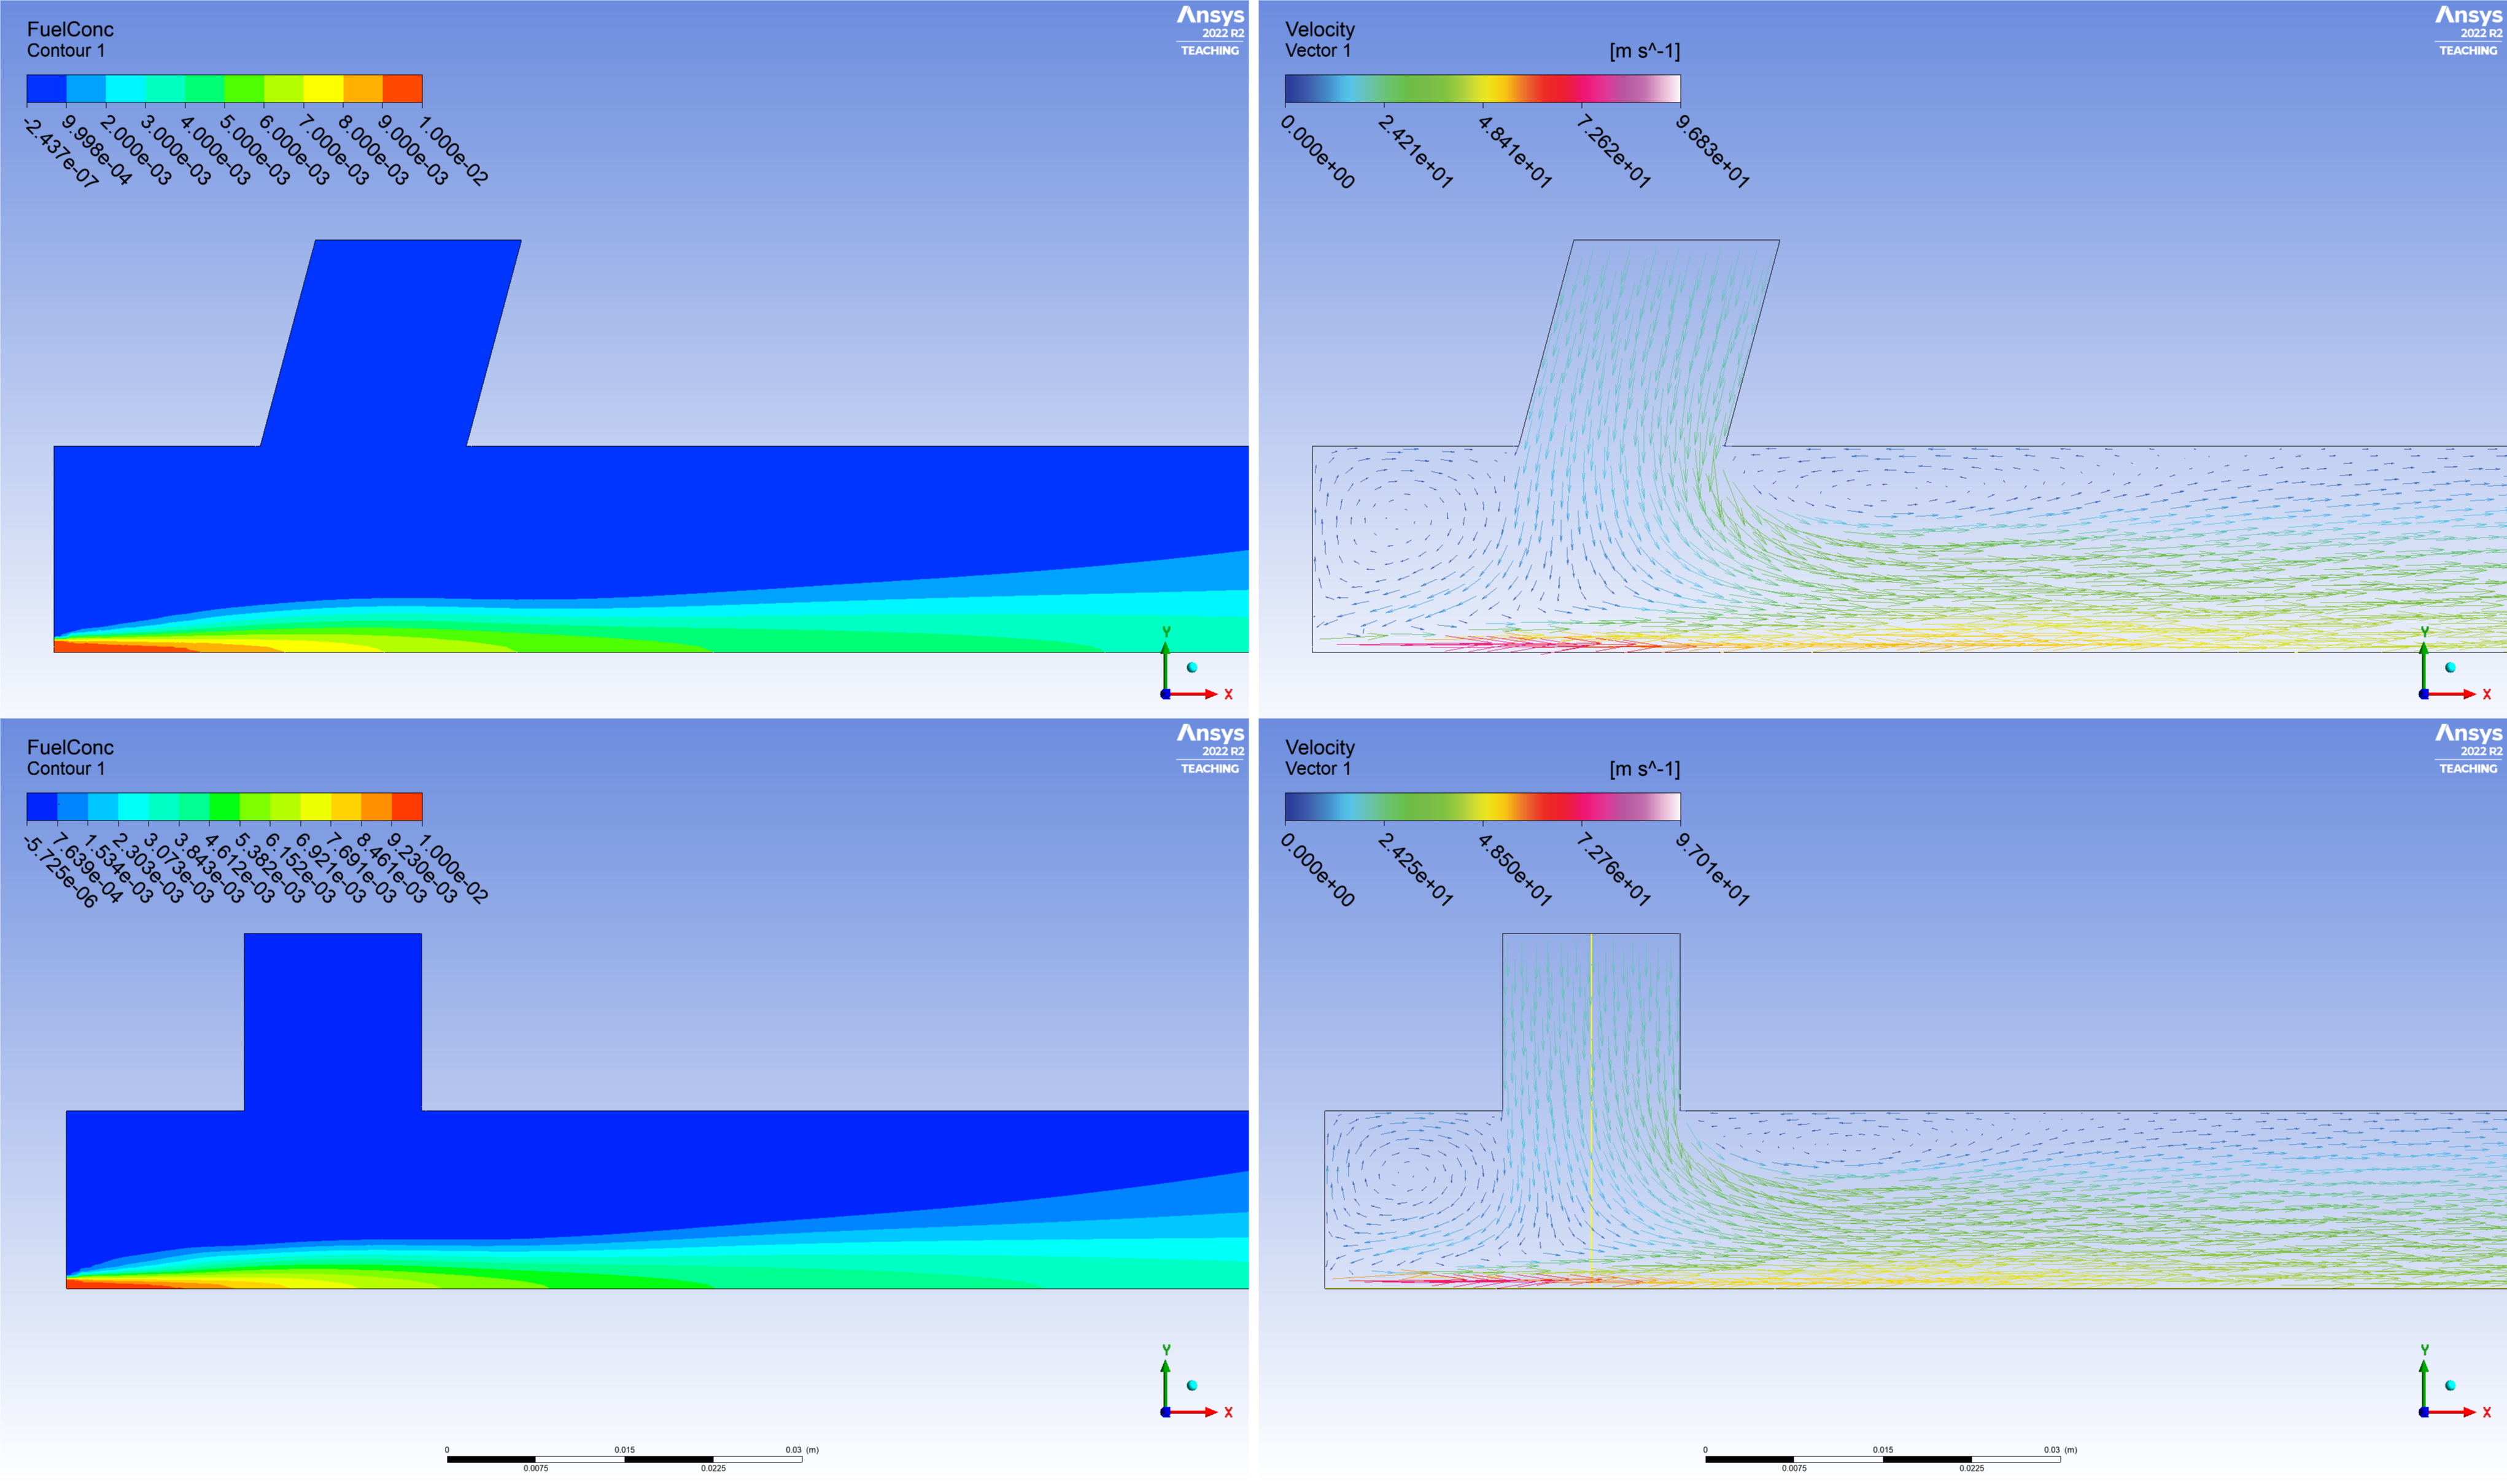Screen dimensions: 2507x1484
Task: Select the legend value 7.639e-04
Action: coord(88,869)
